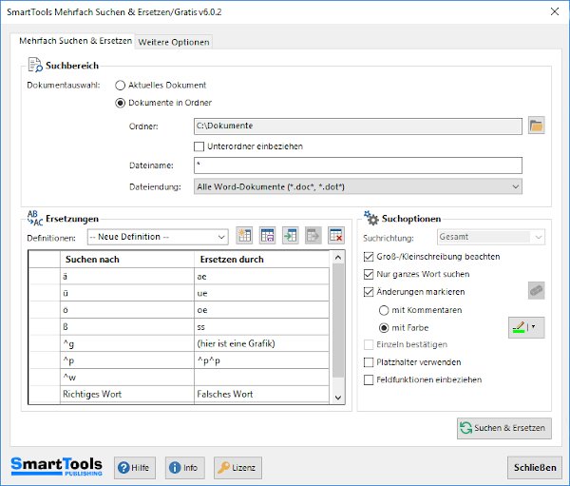Uncheck Nur ganzes Wort suchen
The height and width of the screenshot is (486, 570).
coord(370,274)
